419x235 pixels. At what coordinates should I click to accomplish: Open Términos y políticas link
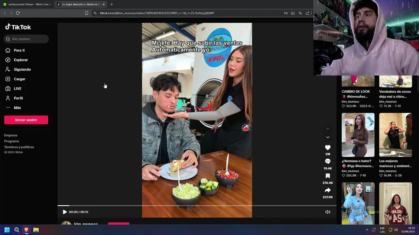pos(19,147)
